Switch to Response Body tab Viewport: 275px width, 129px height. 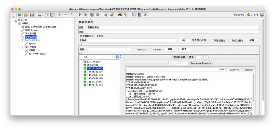coord(178,63)
